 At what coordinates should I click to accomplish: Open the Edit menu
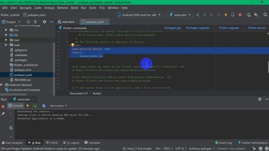[x=5, y=8]
